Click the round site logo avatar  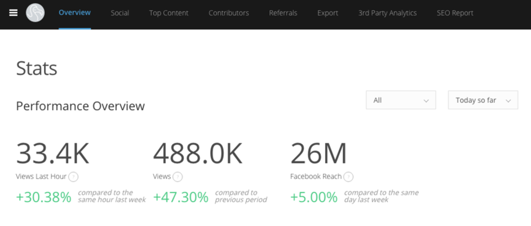pyautogui.click(x=36, y=13)
